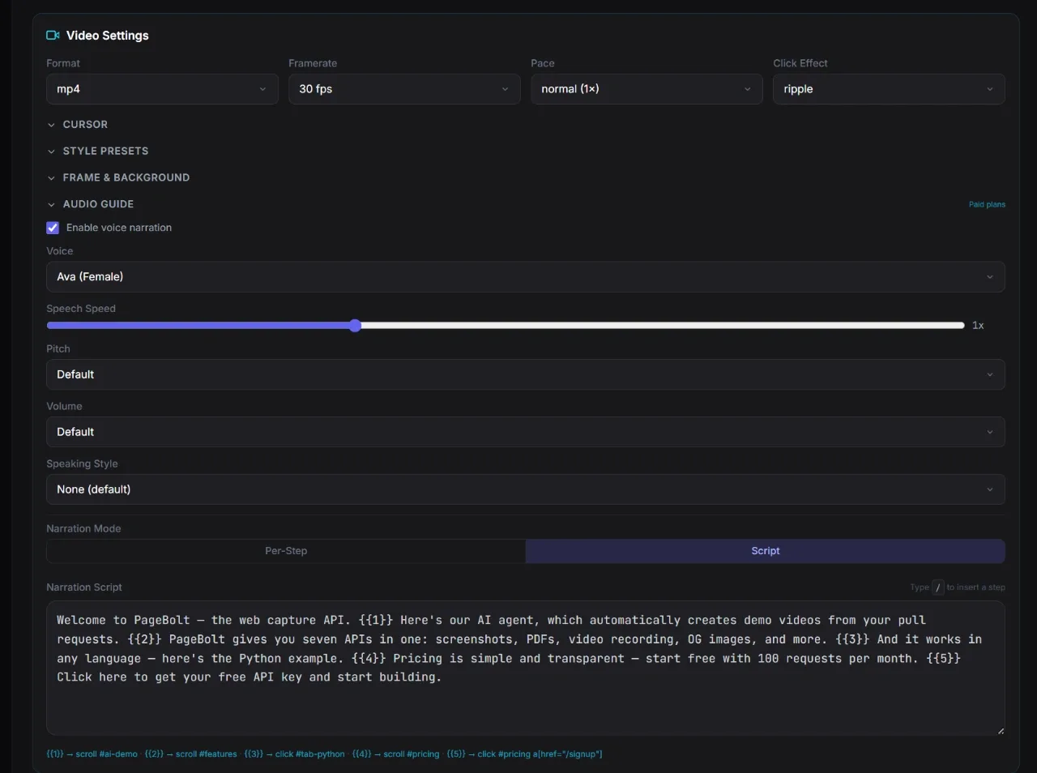
Task: Open the Pace dropdown showing normal (1×)
Action: (647, 89)
